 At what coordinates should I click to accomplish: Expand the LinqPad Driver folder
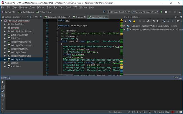tap(5, 24)
